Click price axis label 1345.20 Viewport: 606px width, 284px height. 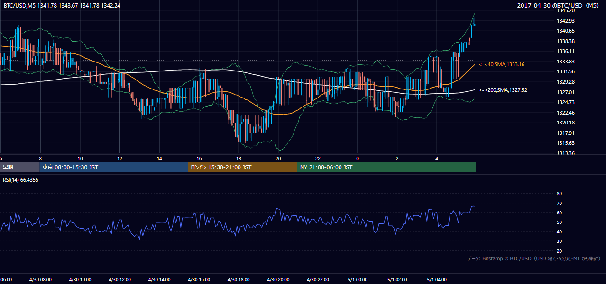[x=566, y=10]
